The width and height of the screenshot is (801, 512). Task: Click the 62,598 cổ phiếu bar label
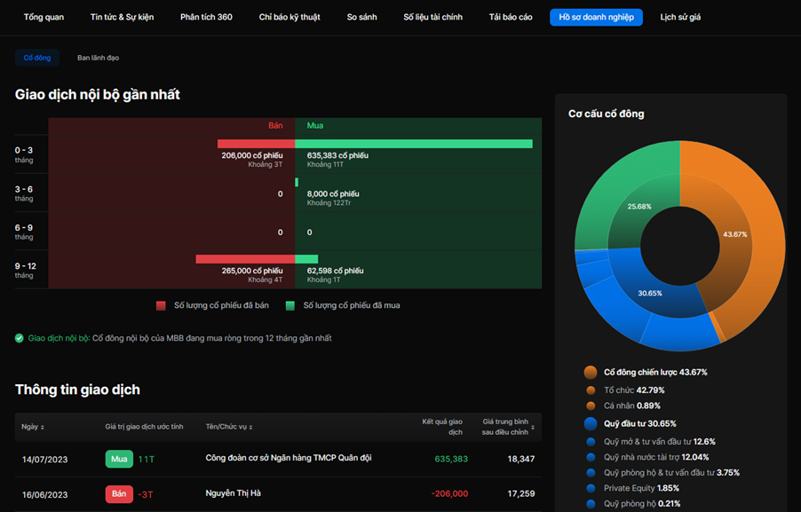coord(335,271)
